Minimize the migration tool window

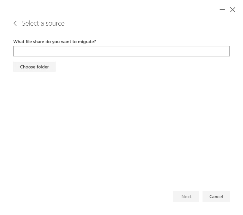pyautogui.click(x=222, y=10)
